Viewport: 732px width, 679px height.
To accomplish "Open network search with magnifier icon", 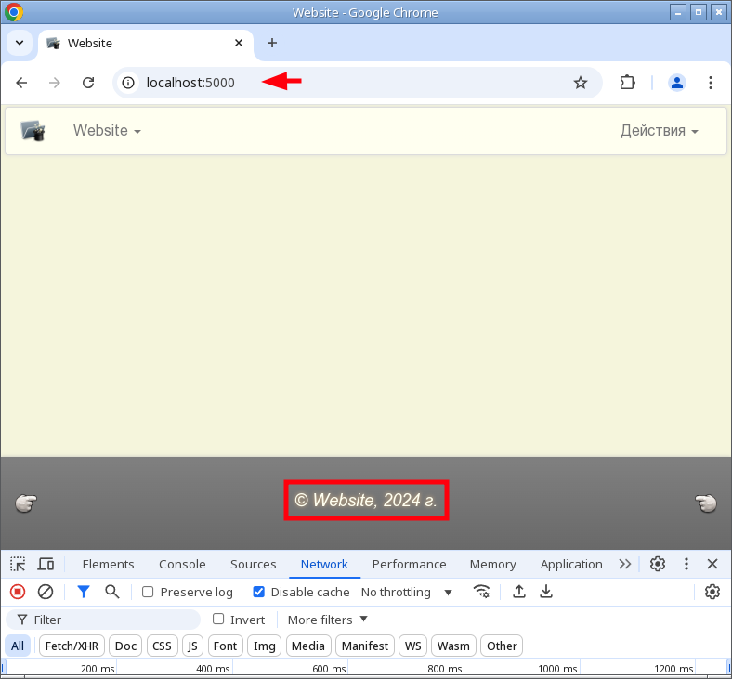I will [112, 593].
